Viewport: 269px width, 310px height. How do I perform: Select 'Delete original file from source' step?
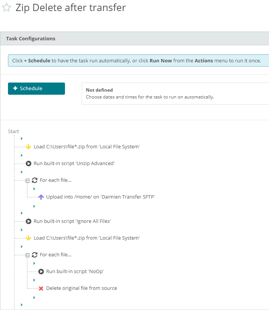(x=81, y=288)
